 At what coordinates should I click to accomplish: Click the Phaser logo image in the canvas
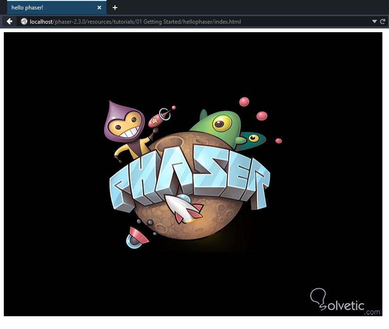[193, 174]
